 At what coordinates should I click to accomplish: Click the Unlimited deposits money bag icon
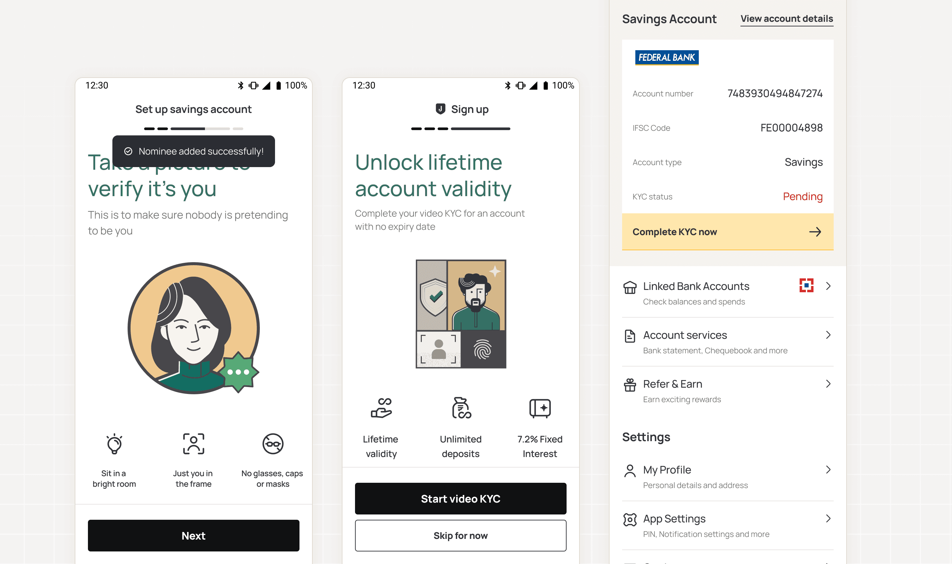(x=461, y=408)
